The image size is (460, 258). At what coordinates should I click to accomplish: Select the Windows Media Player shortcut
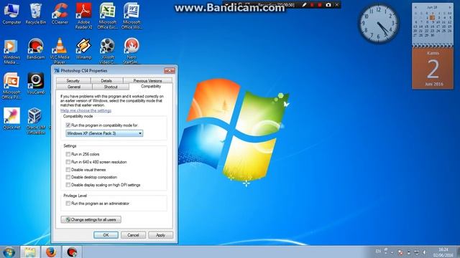coord(11,51)
